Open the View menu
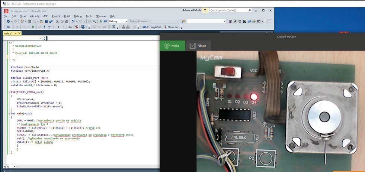The height and width of the screenshot is (172, 365). 23,16
